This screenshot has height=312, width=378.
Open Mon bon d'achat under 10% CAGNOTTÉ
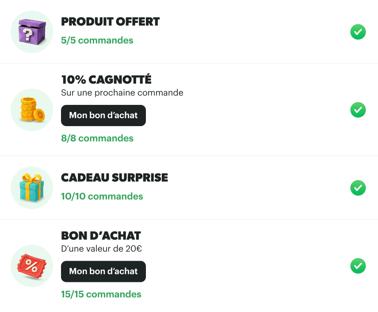pyautogui.click(x=103, y=116)
